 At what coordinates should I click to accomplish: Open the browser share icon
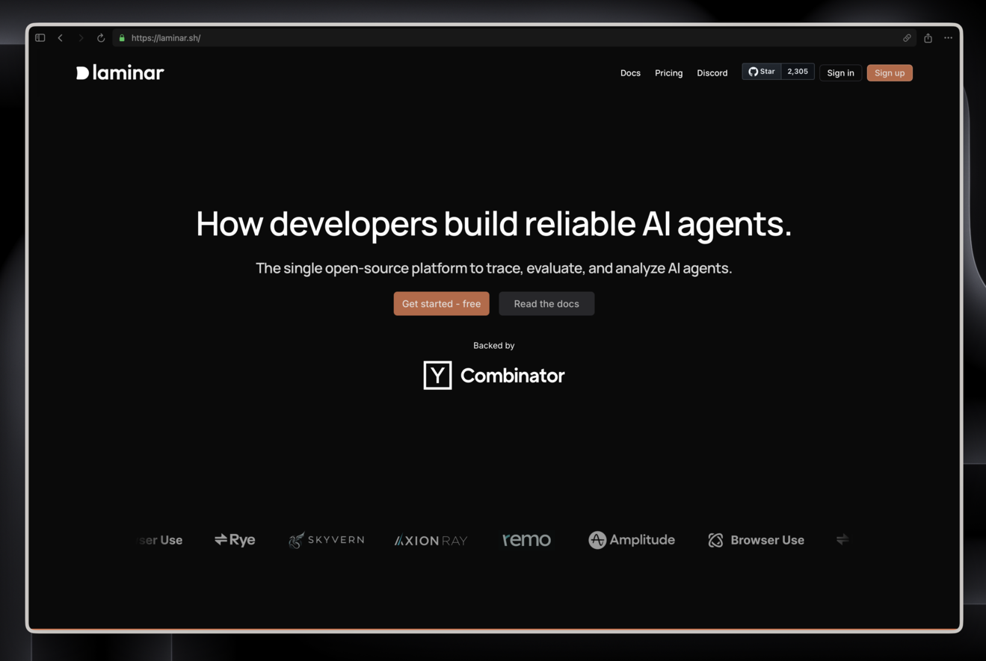pos(928,38)
